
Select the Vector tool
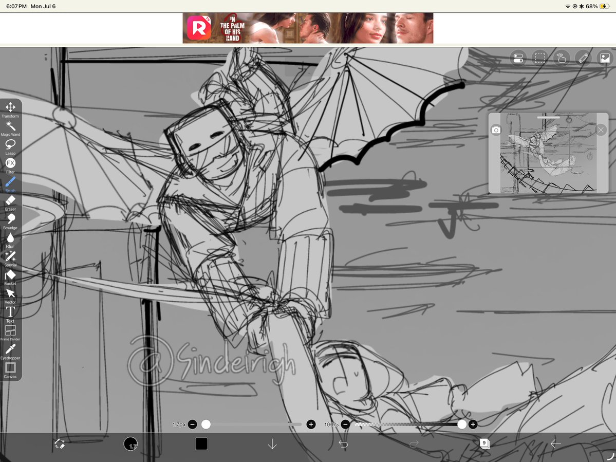point(10,296)
